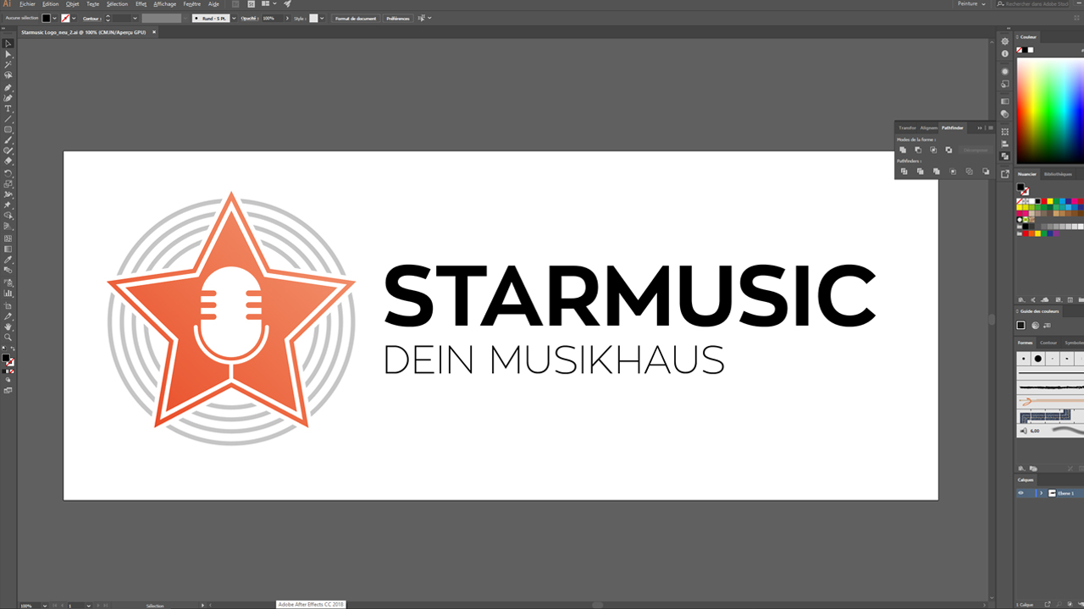This screenshot has width=1084, height=609.
Task: Click Exclude shape mode icon
Action: [x=948, y=150]
